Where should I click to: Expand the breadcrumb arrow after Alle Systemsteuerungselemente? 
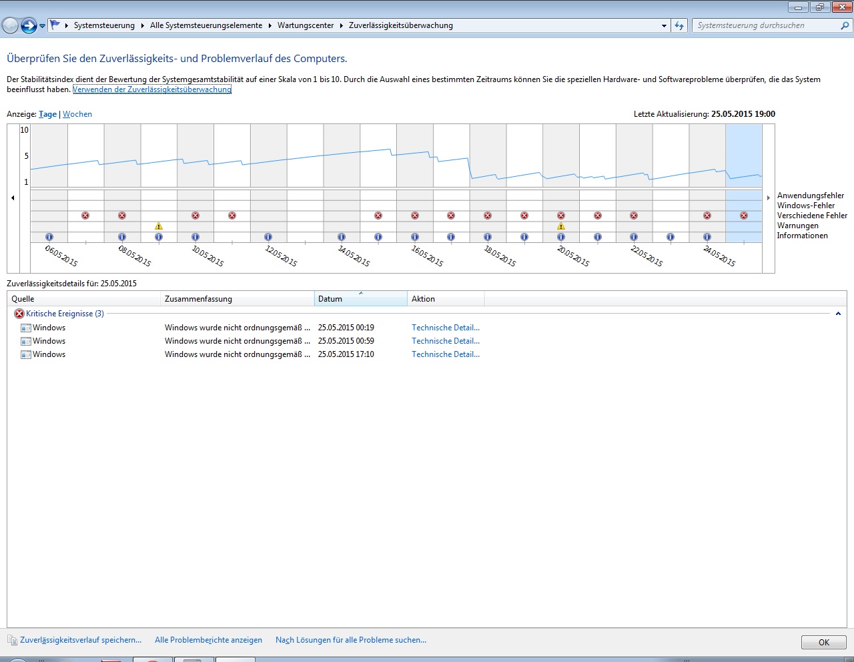coord(270,25)
